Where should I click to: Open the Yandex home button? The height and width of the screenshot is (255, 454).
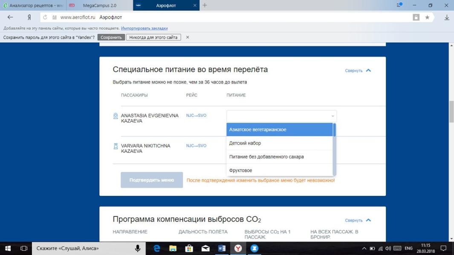tap(29, 17)
